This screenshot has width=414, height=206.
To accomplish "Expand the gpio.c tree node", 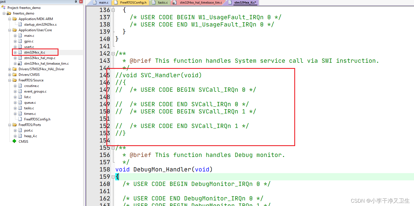I will point(15,41).
